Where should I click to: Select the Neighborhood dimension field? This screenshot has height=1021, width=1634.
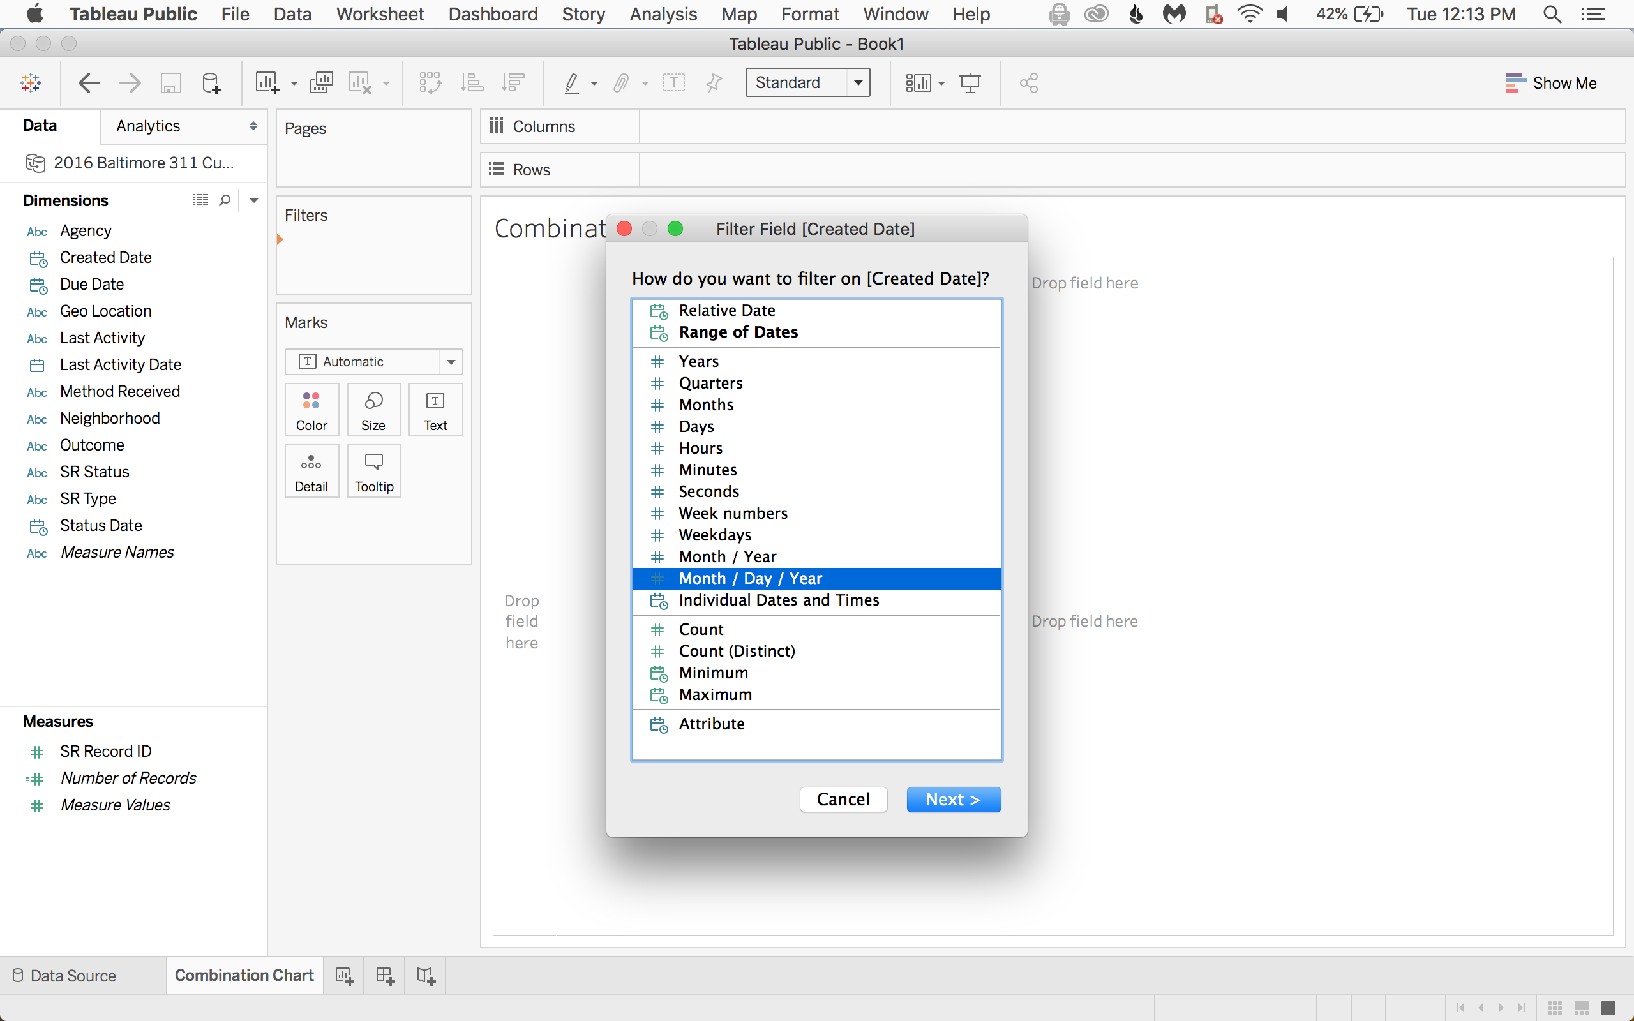click(x=110, y=419)
